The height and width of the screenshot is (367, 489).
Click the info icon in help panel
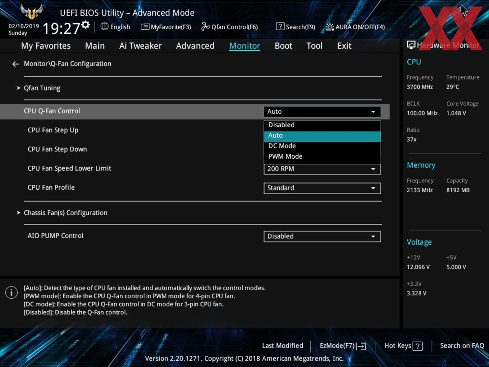point(12,292)
